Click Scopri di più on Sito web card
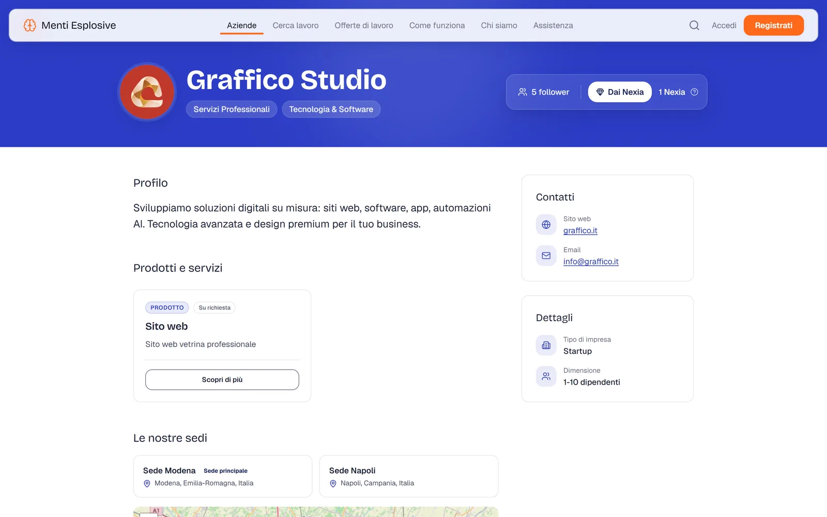 tap(222, 379)
